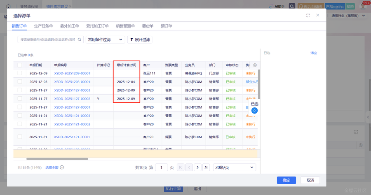The height and width of the screenshot is (195, 371).
Task: Go to previous page arrow
Action: click(189, 167)
